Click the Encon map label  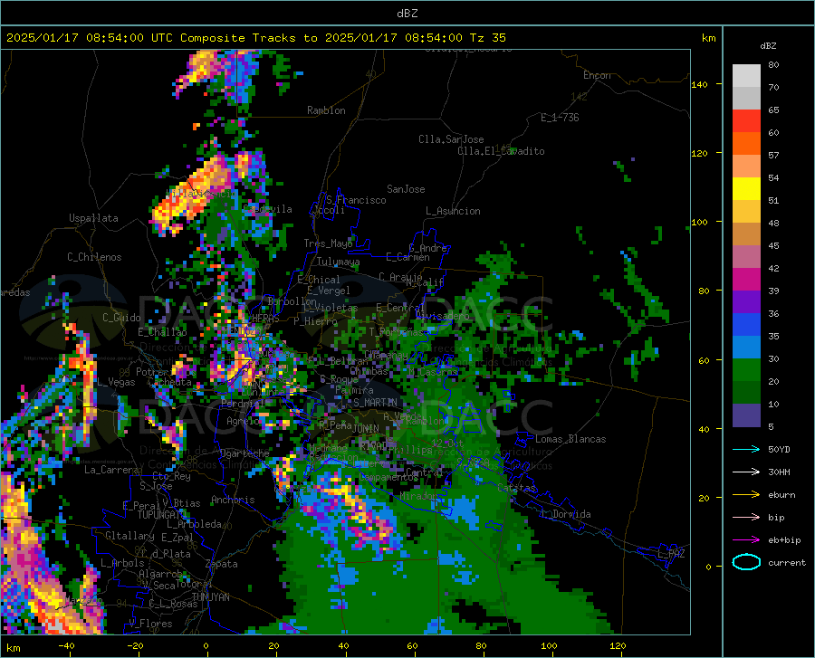pyautogui.click(x=597, y=75)
